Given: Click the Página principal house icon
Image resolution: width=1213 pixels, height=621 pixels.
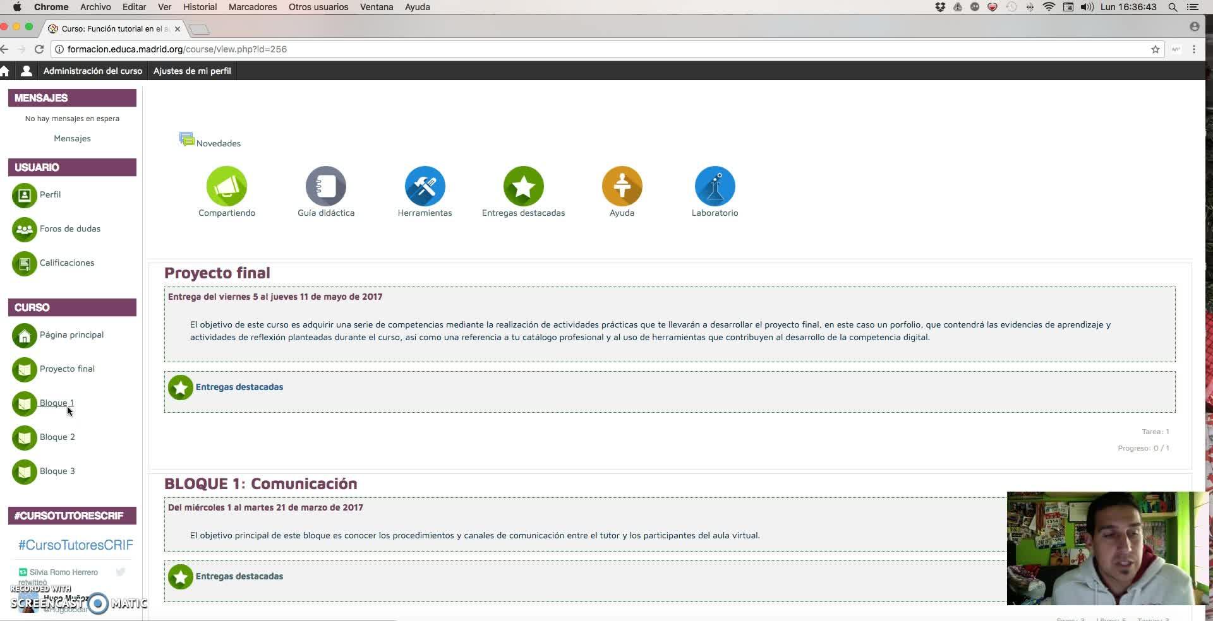Looking at the screenshot, I should click(x=25, y=336).
